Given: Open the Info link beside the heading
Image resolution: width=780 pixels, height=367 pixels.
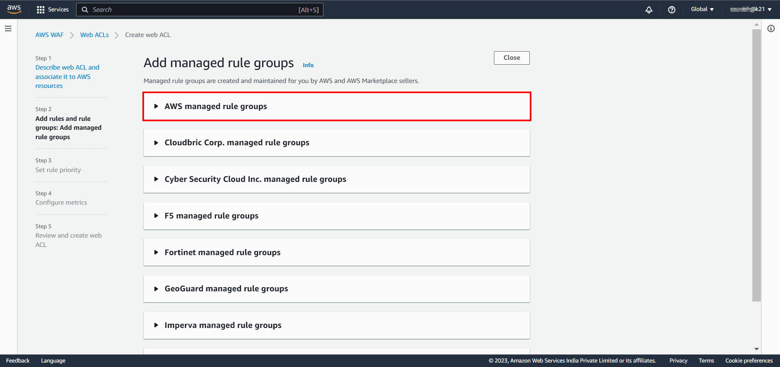Looking at the screenshot, I should point(308,65).
